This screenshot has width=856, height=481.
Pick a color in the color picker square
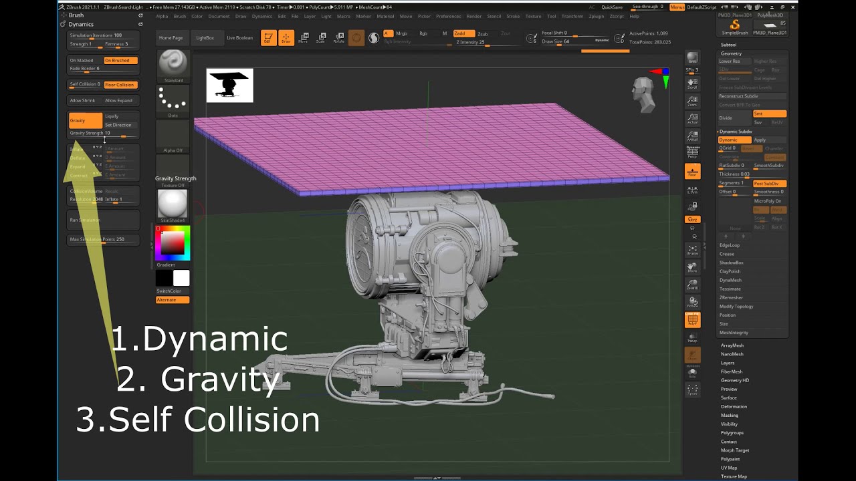coord(173,245)
